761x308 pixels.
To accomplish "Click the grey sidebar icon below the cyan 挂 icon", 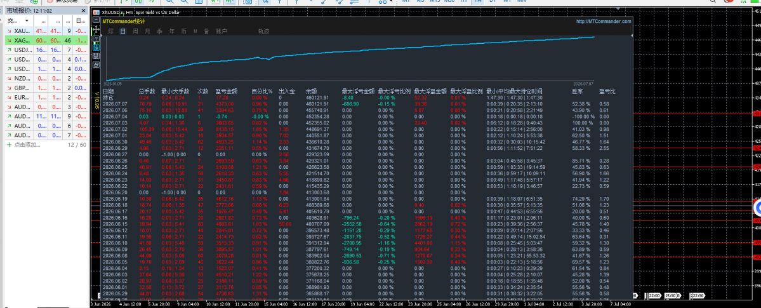I will 96,56.
